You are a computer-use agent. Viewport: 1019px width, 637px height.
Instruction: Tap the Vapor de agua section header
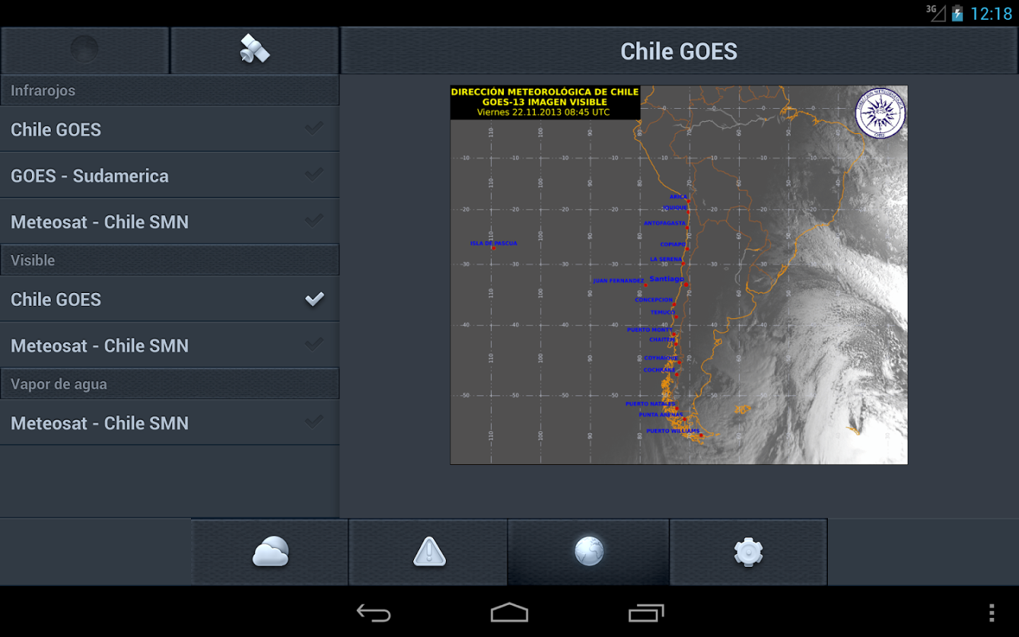click(170, 384)
